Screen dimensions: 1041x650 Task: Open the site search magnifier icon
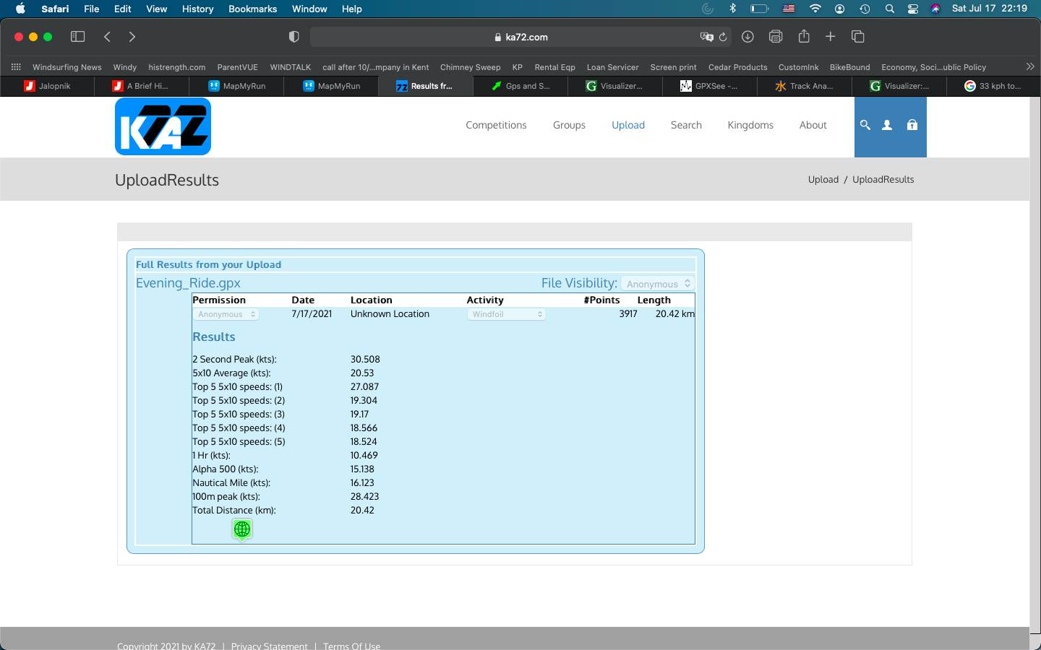click(x=865, y=125)
